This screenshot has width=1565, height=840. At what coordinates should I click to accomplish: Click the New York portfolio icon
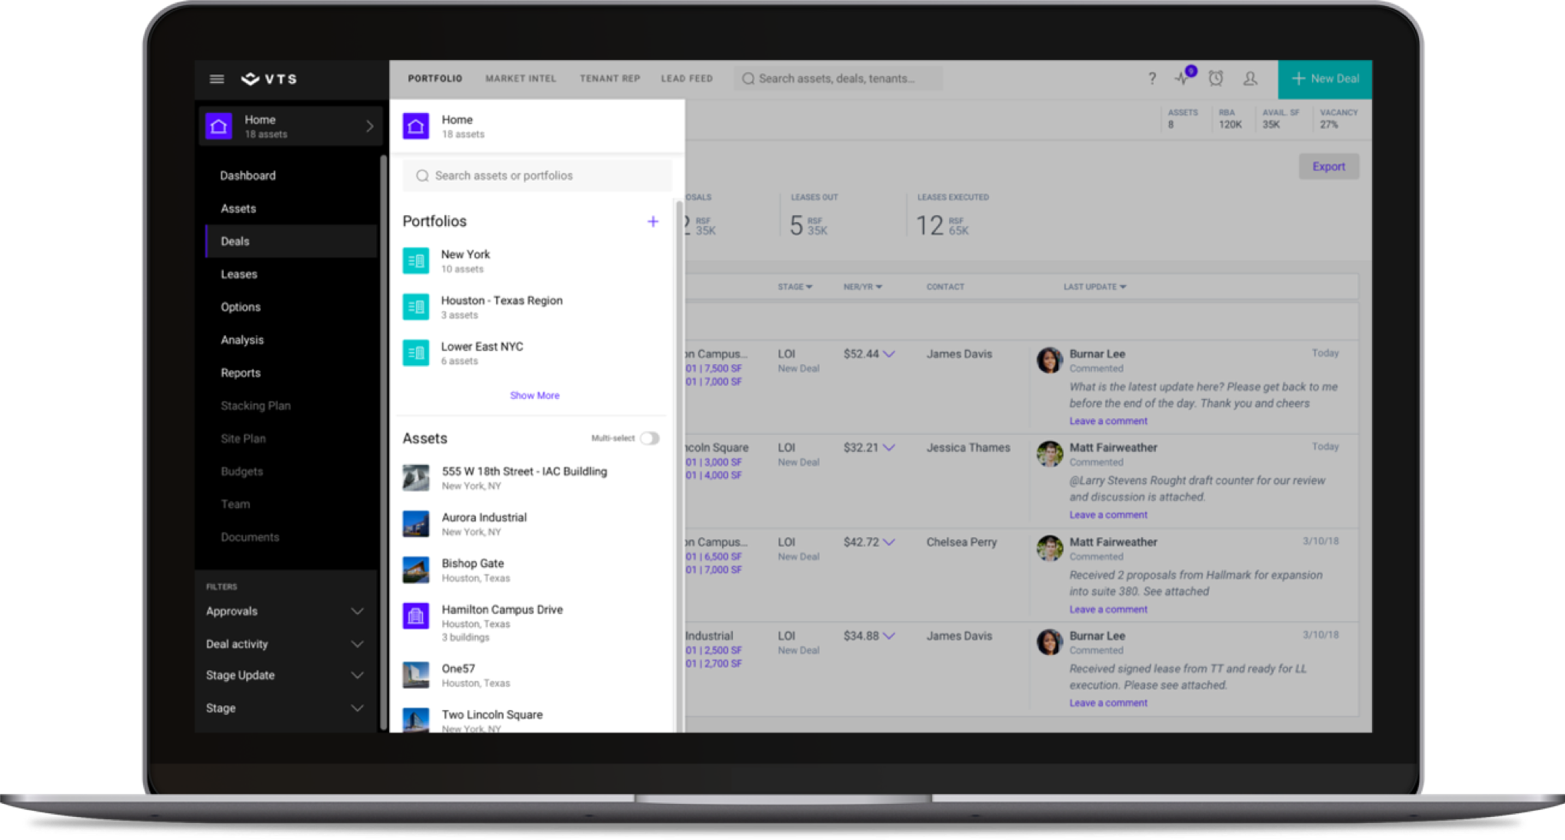(x=416, y=261)
